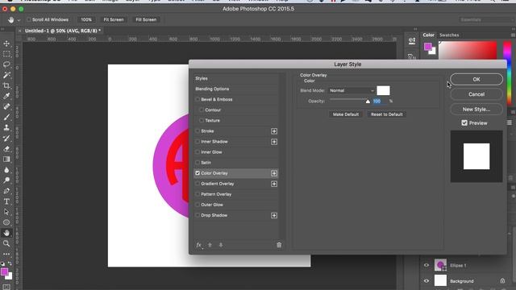Select the Pen tool
This screenshot has width=516, height=290.
(6, 191)
